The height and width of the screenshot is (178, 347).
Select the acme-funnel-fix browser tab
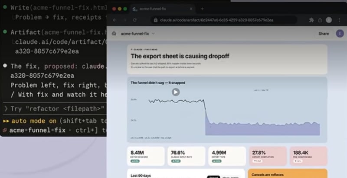[x=163, y=9]
